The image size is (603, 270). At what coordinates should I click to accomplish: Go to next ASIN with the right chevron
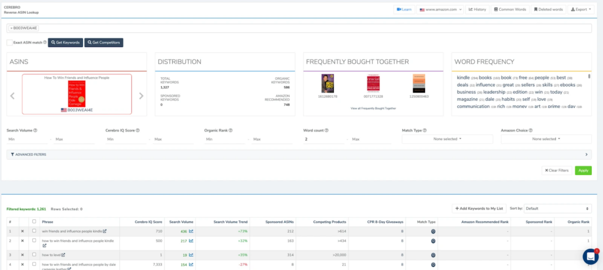(141, 96)
